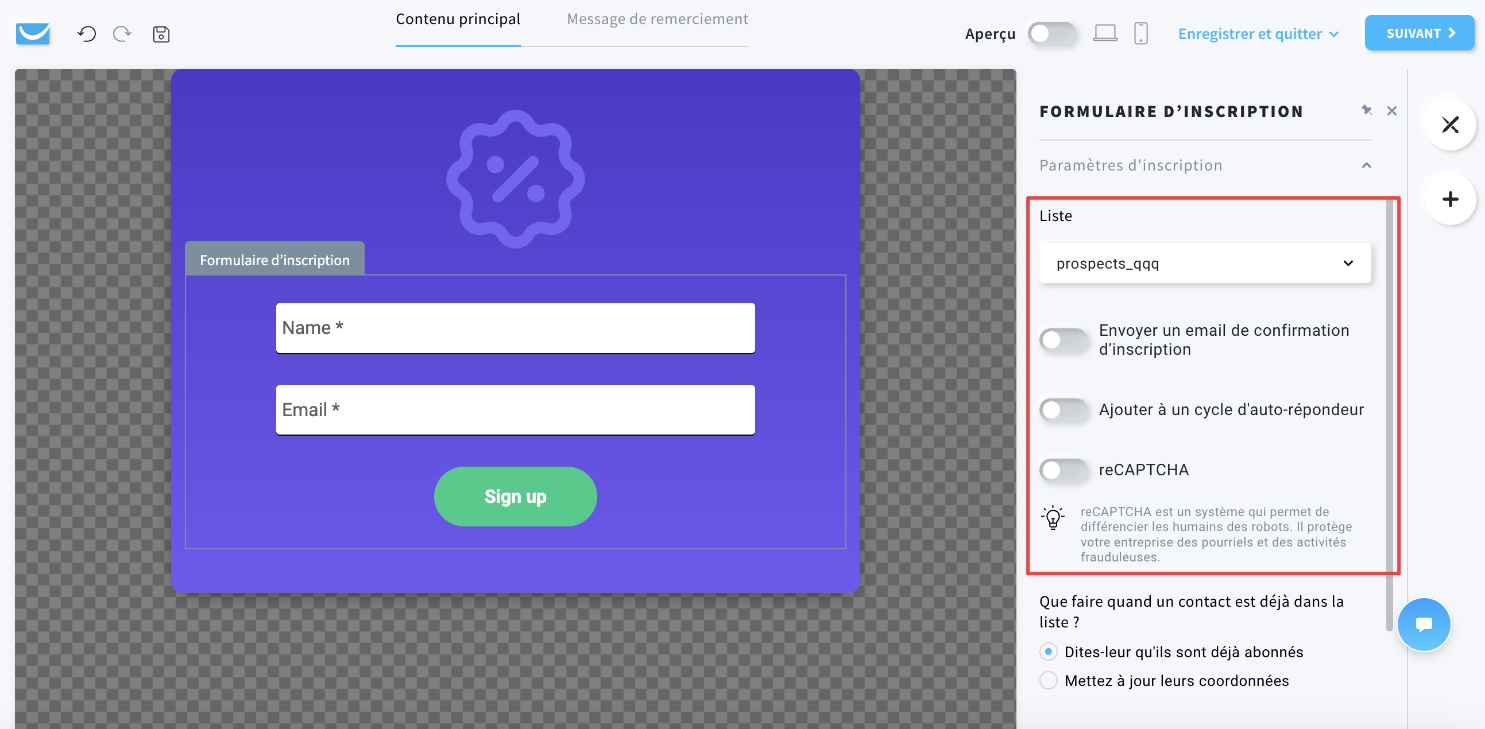Image resolution: width=1485 pixels, height=729 pixels.
Task: Collapse the Paramètres d'inscription section
Action: (x=1366, y=165)
